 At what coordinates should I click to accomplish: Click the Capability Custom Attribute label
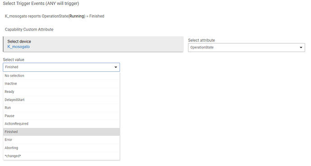point(29,30)
